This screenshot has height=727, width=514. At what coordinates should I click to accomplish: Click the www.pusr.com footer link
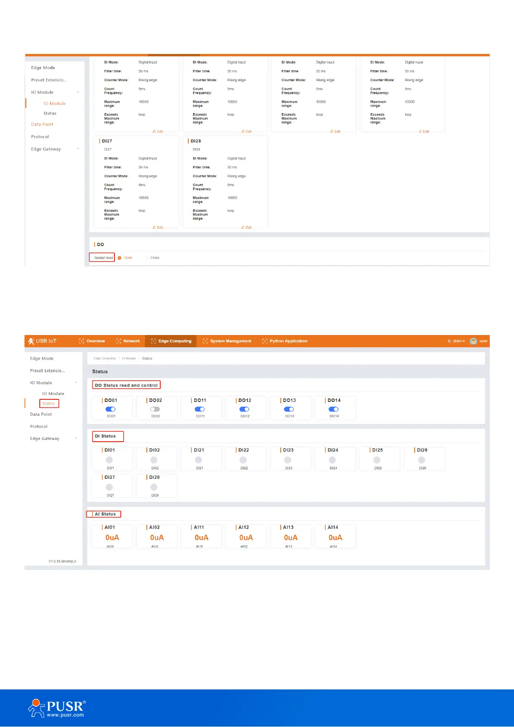point(65,715)
